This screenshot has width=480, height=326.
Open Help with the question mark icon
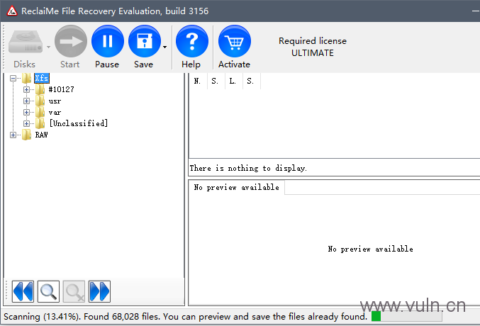192,41
